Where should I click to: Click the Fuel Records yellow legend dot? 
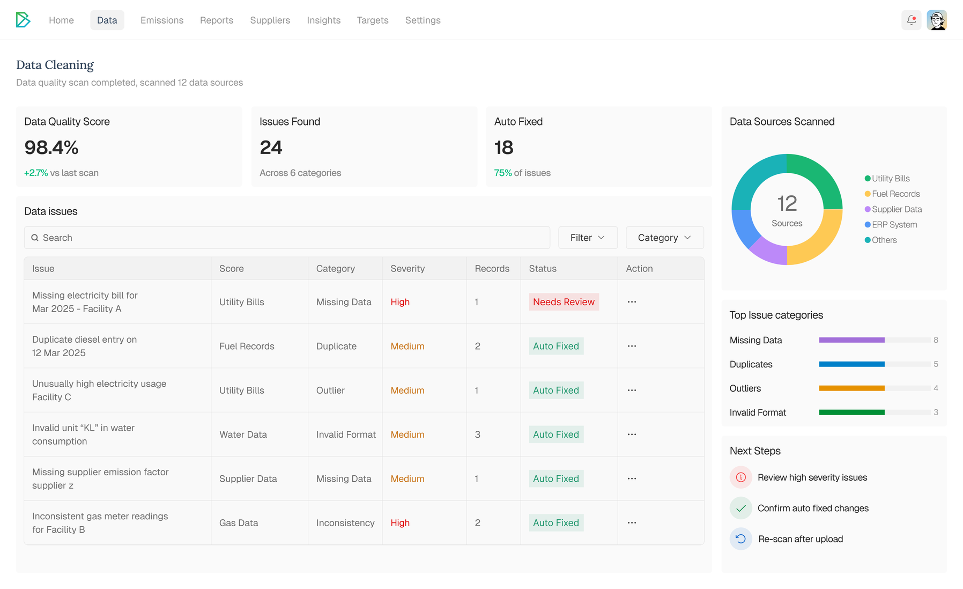(x=868, y=194)
